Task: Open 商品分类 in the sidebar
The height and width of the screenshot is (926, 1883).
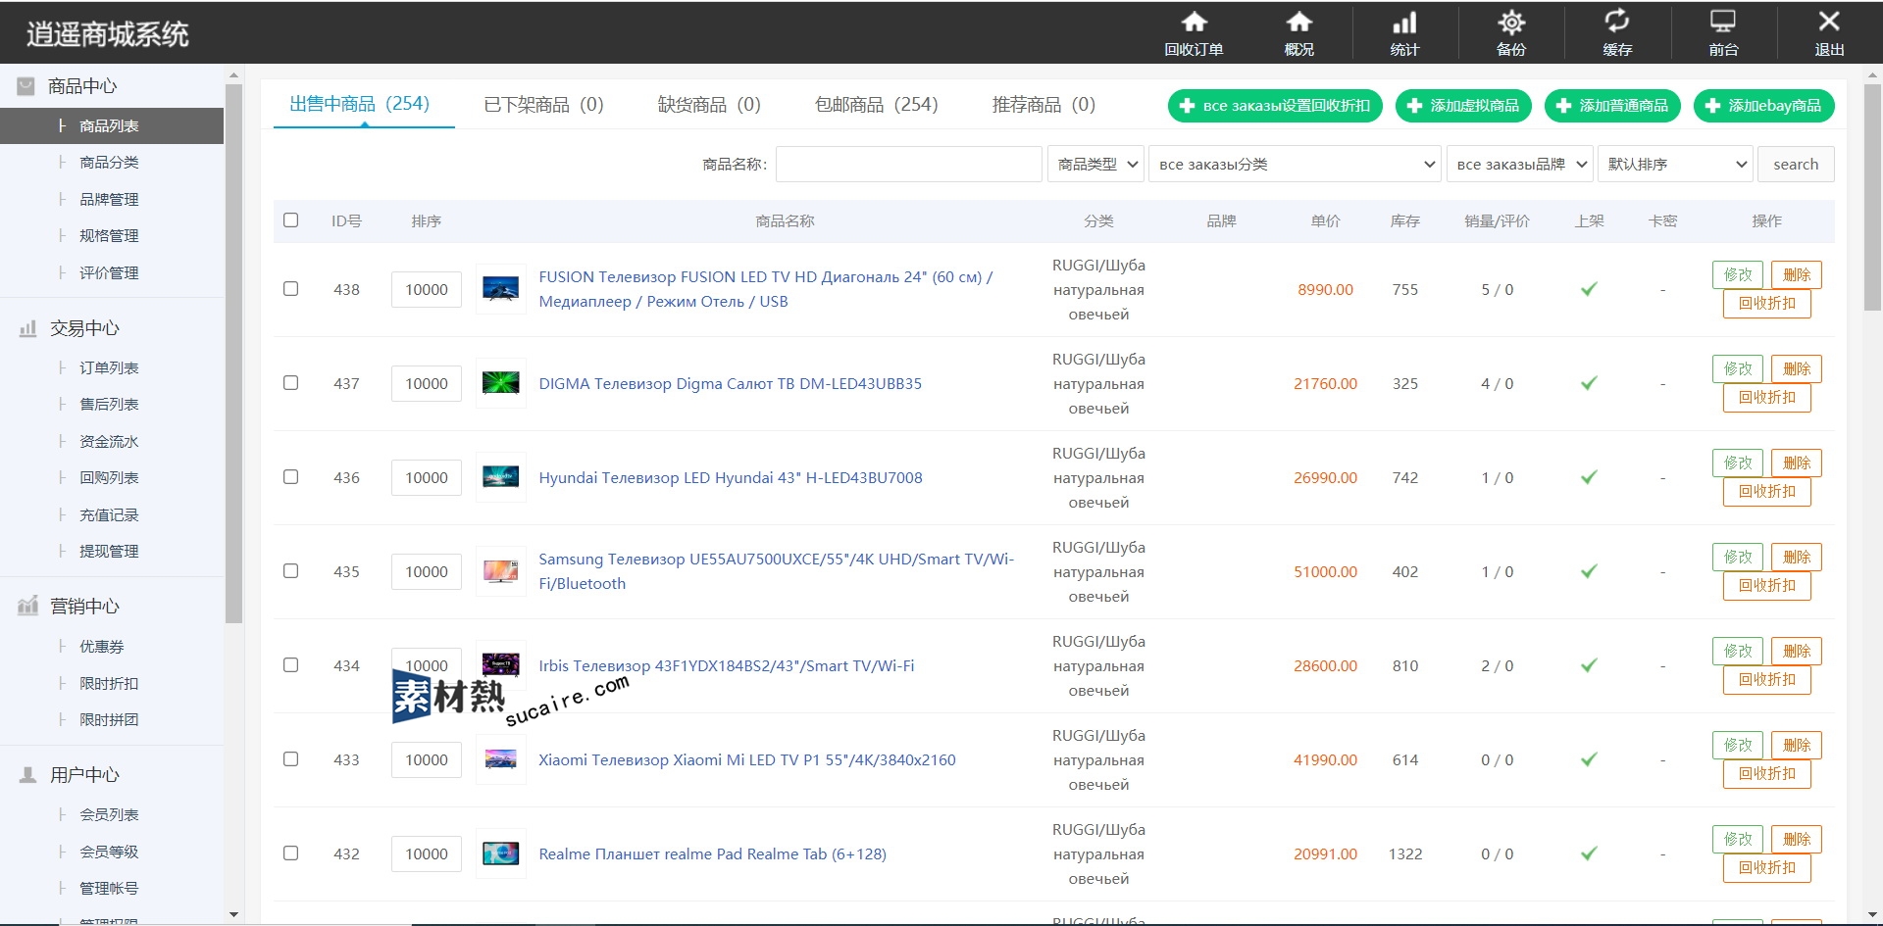Action: pyautogui.click(x=109, y=163)
